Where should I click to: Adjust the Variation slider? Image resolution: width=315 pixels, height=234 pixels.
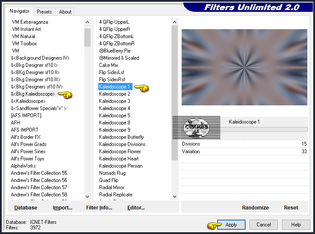click(x=244, y=151)
